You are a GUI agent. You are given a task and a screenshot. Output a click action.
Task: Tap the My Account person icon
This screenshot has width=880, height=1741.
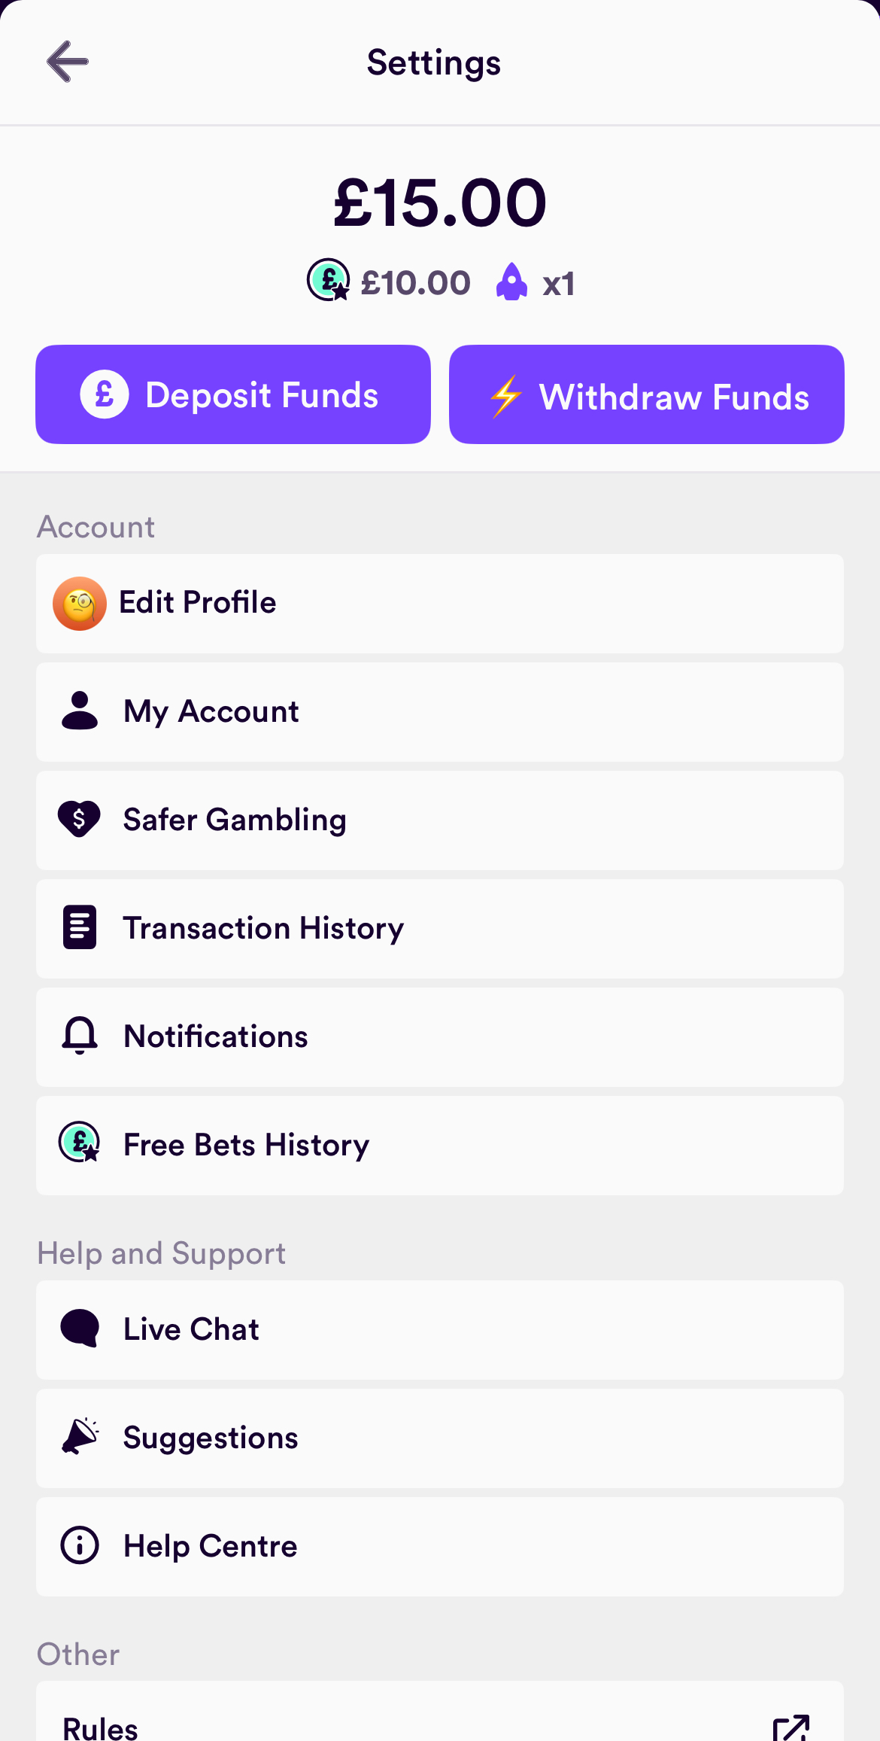(x=80, y=711)
